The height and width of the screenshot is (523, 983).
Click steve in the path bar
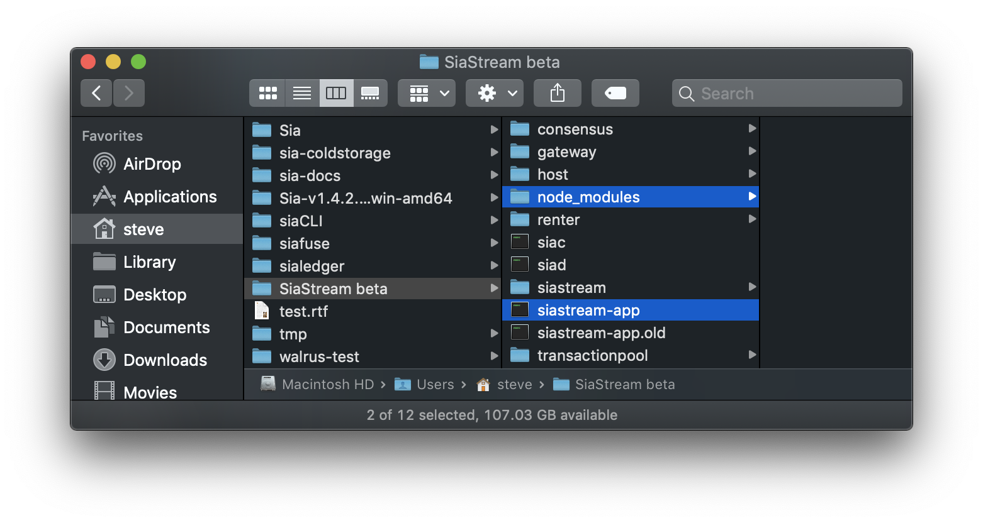(x=505, y=384)
